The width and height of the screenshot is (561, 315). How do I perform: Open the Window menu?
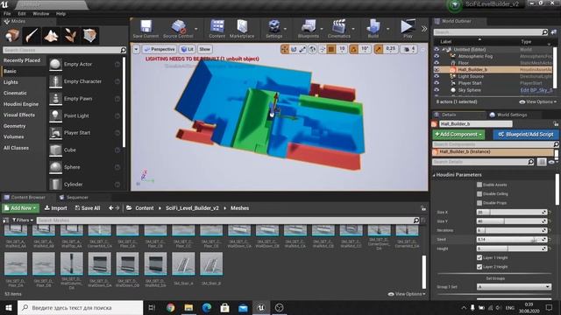point(41,14)
